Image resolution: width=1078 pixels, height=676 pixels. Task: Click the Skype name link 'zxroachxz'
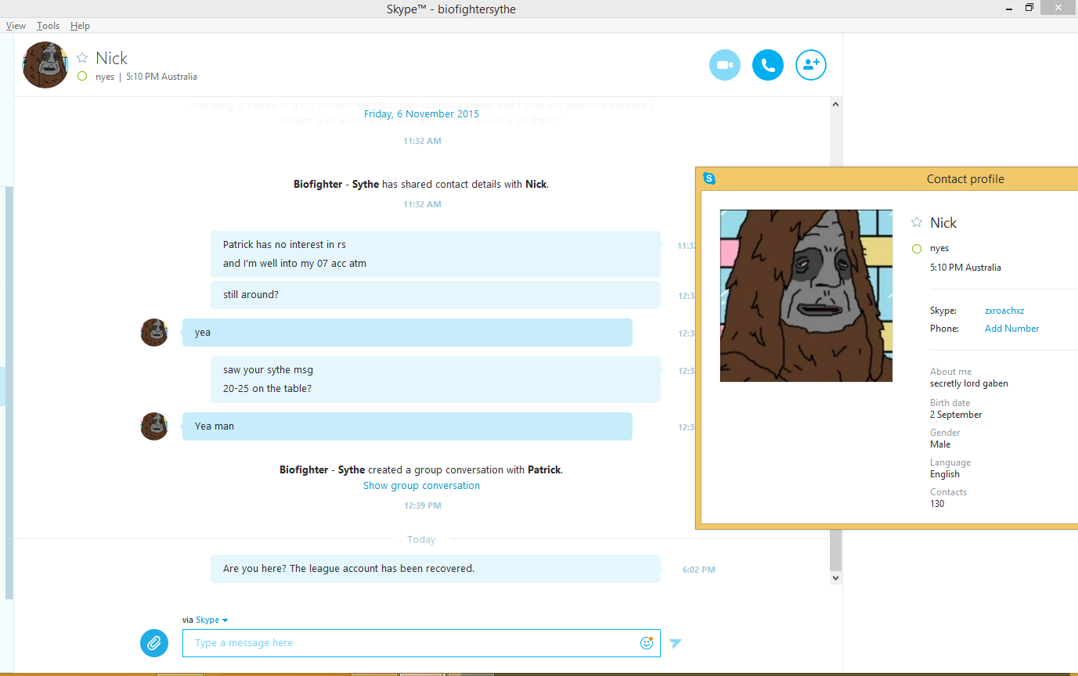tap(1004, 311)
